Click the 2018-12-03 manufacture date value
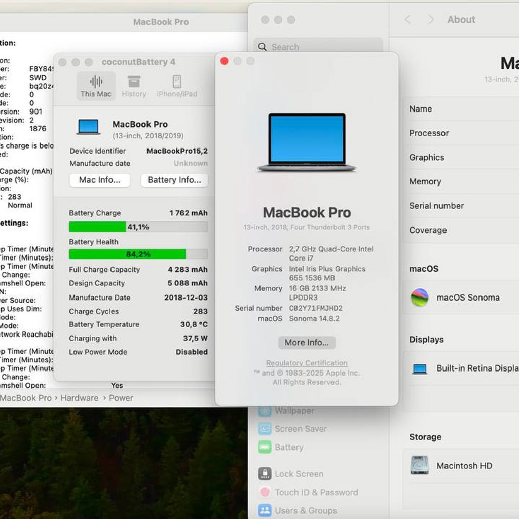The image size is (519, 519). tap(186, 298)
